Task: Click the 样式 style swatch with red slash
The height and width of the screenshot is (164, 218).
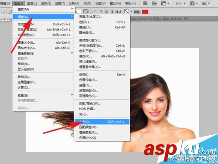Action: point(126,12)
